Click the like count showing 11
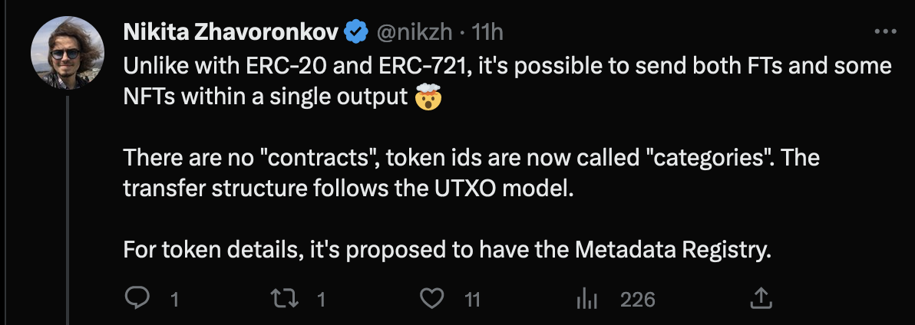The image size is (915, 325). pos(472,299)
